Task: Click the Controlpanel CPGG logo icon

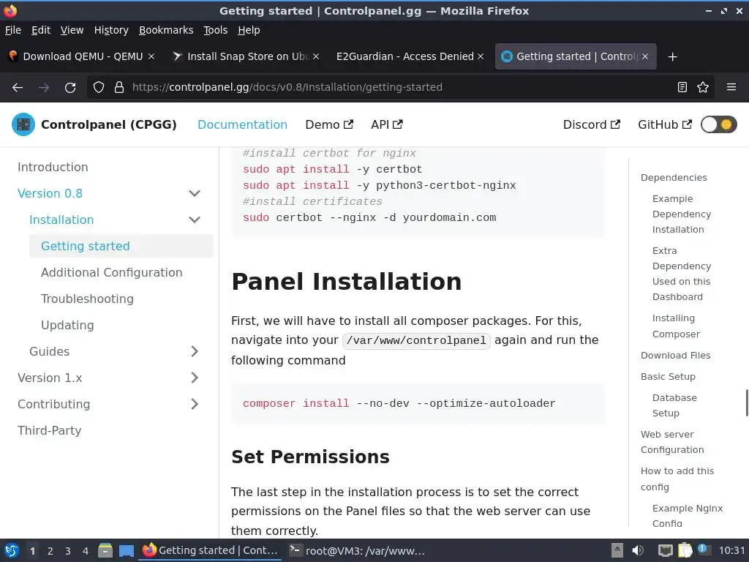Action: tap(23, 124)
